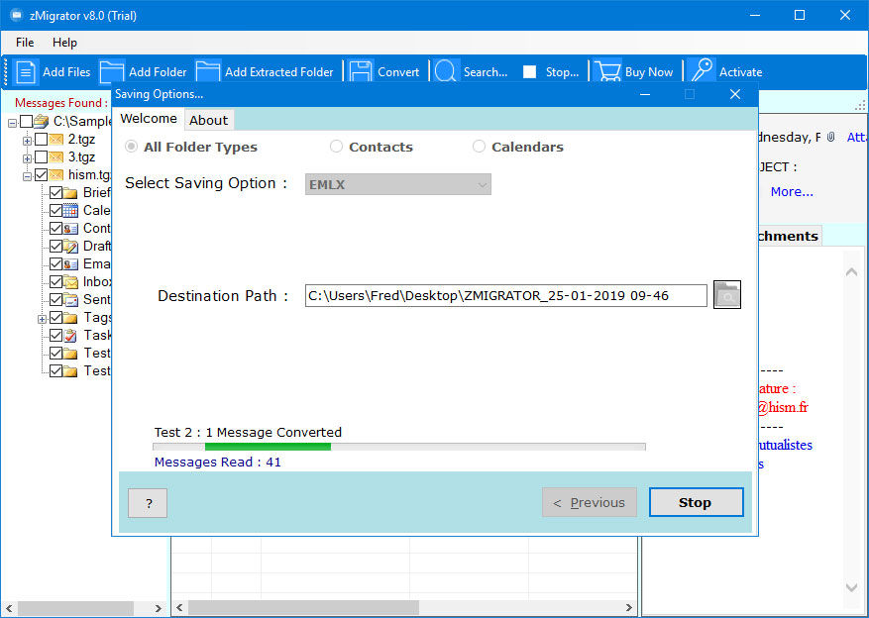
Task: Click the Contacts folder icon in tree
Action: (70, 228)
